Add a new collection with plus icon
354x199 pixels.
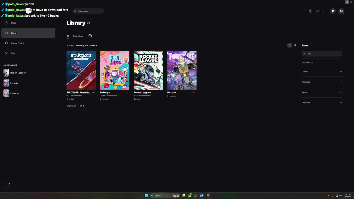(90, 36)
